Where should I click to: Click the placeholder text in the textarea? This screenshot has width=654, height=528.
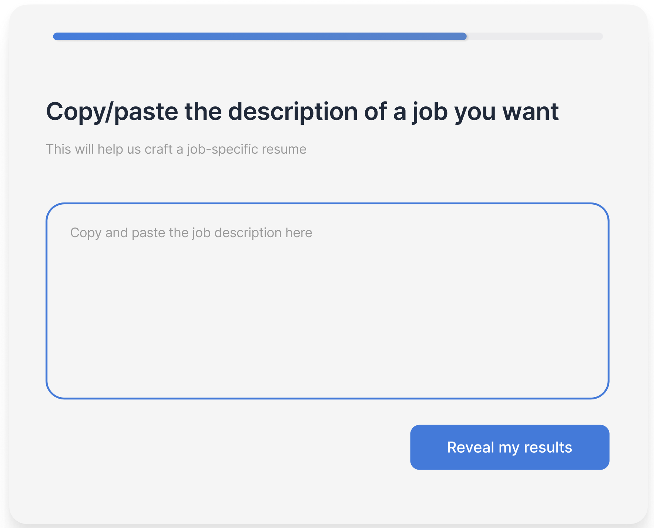191,232
